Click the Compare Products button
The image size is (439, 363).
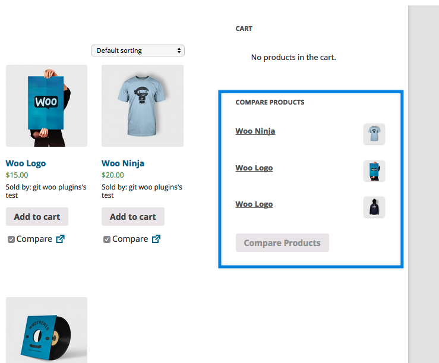[282, 243]
